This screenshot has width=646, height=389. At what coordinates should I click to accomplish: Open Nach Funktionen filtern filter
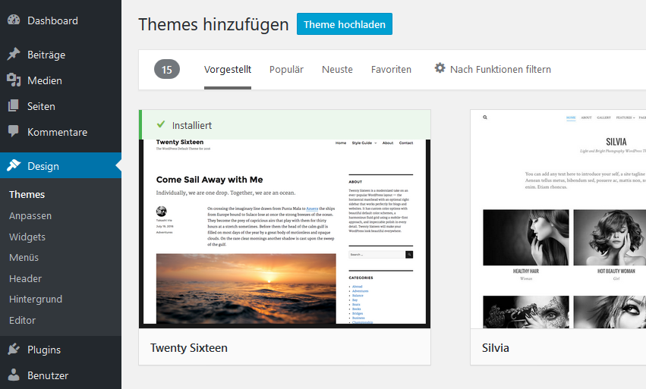pos(493,69)
